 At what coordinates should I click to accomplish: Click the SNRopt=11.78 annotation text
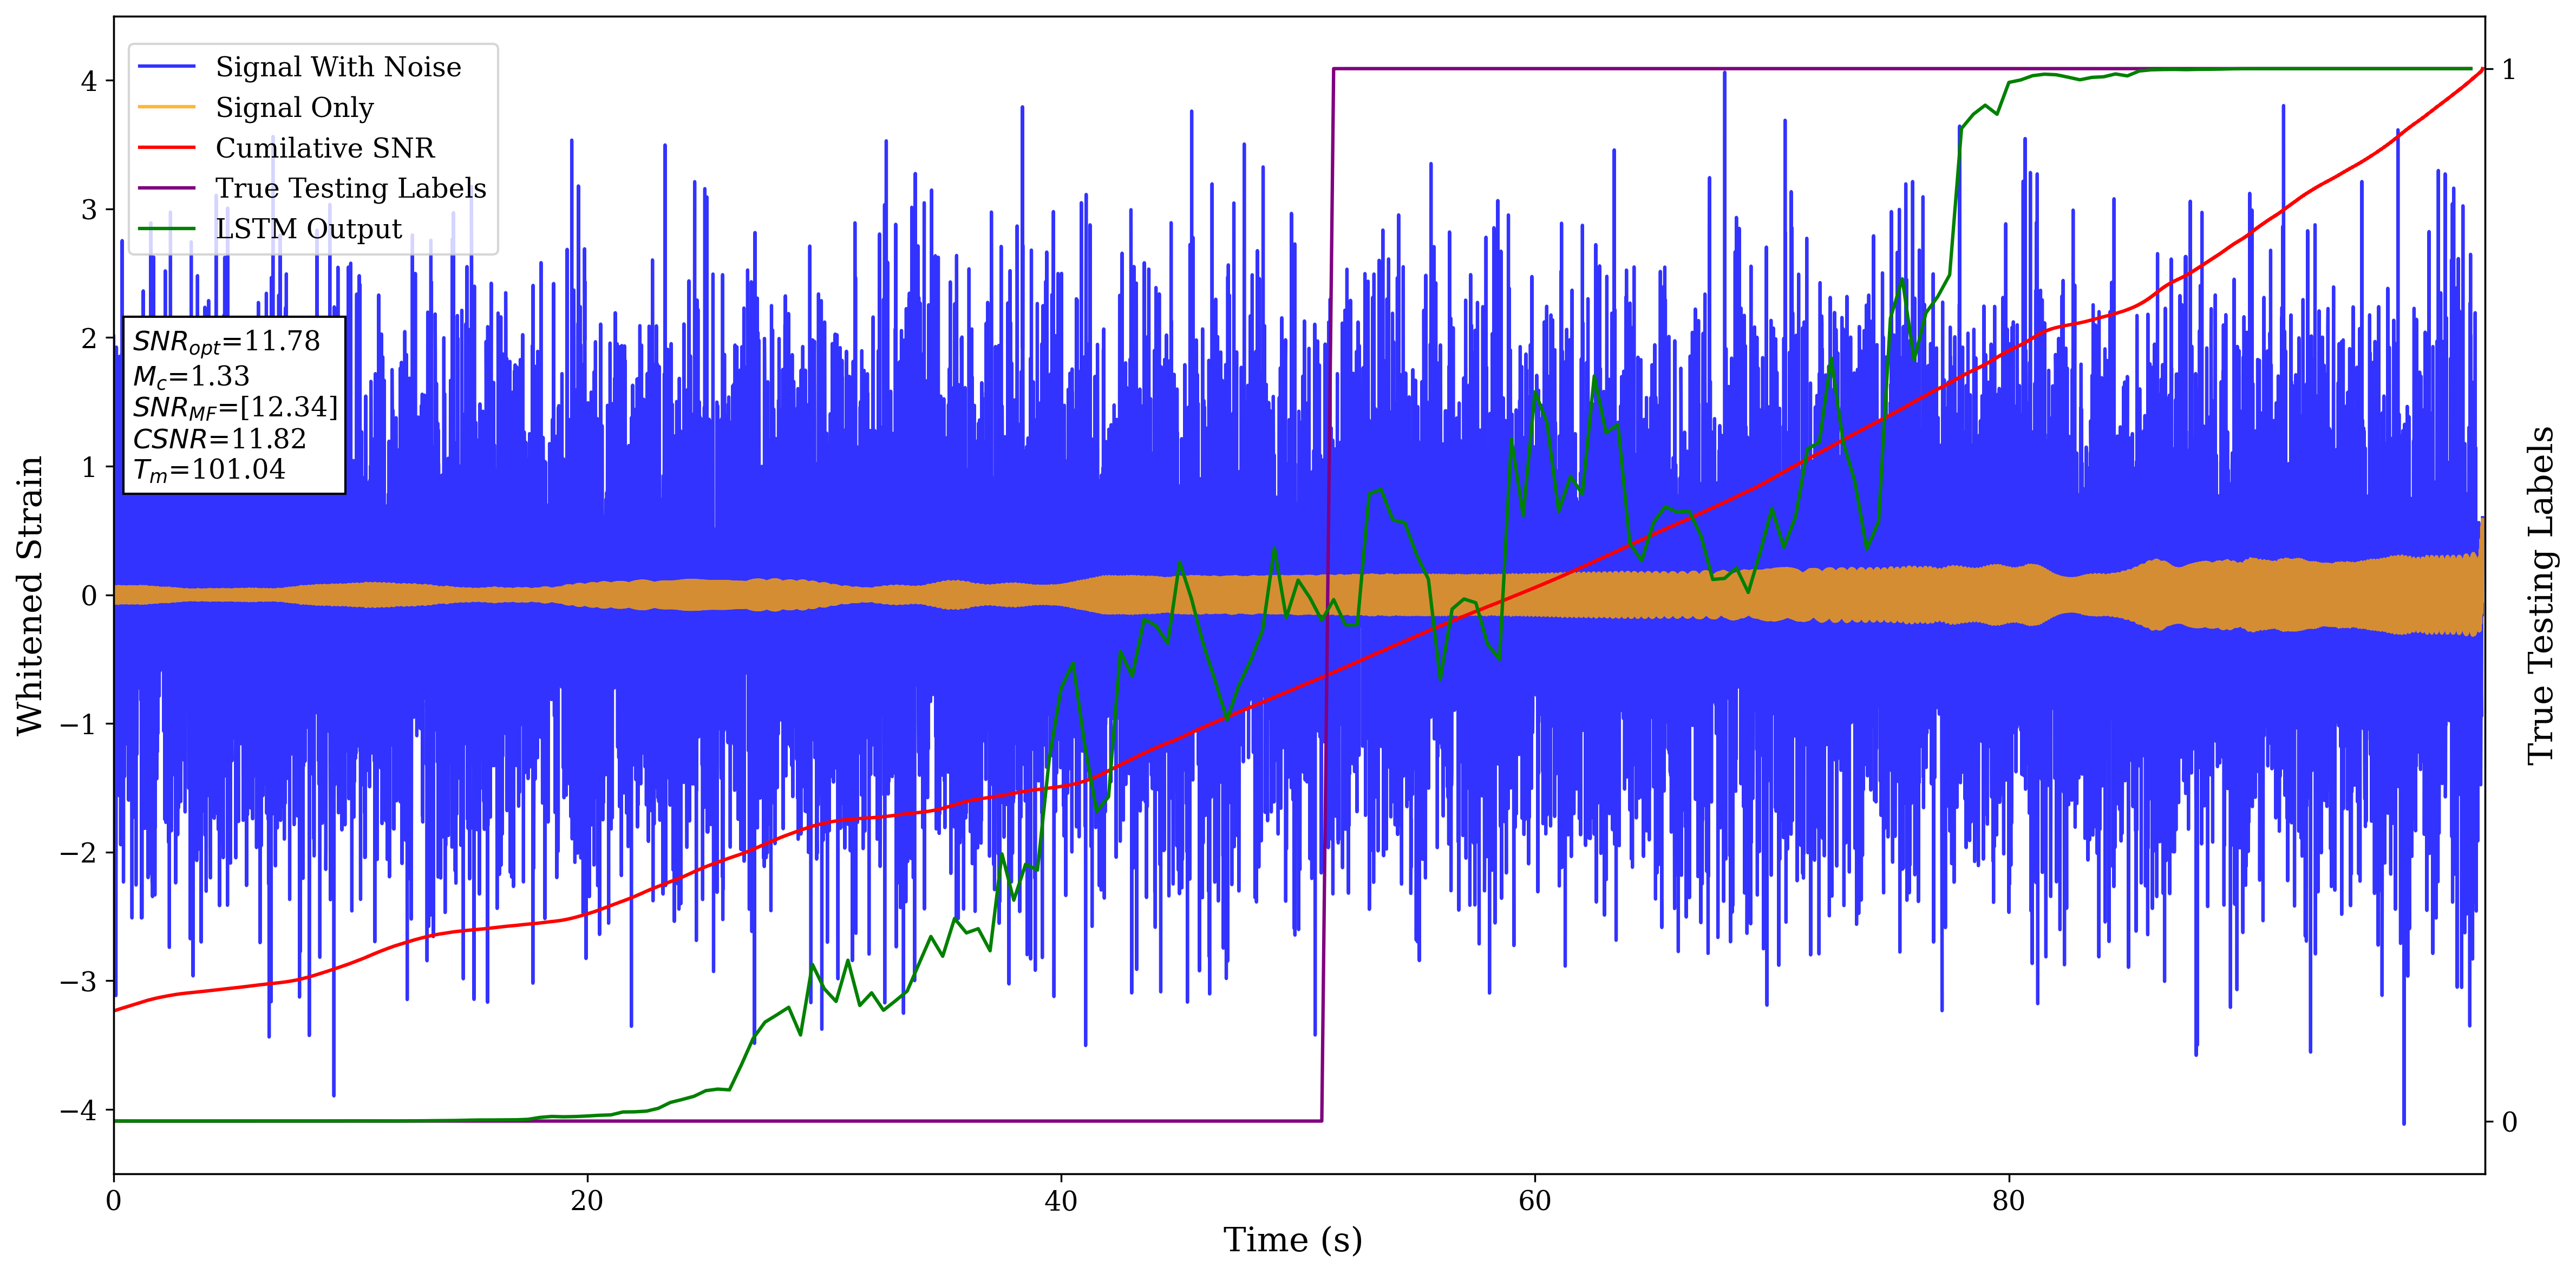pyautogui.click(x=226, y=342)
